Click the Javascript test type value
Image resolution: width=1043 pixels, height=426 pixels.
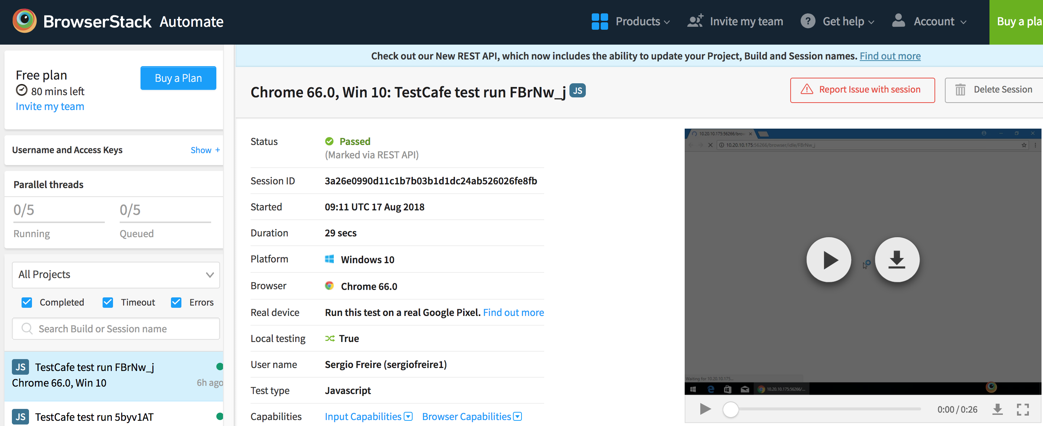[x=348, y=390]
